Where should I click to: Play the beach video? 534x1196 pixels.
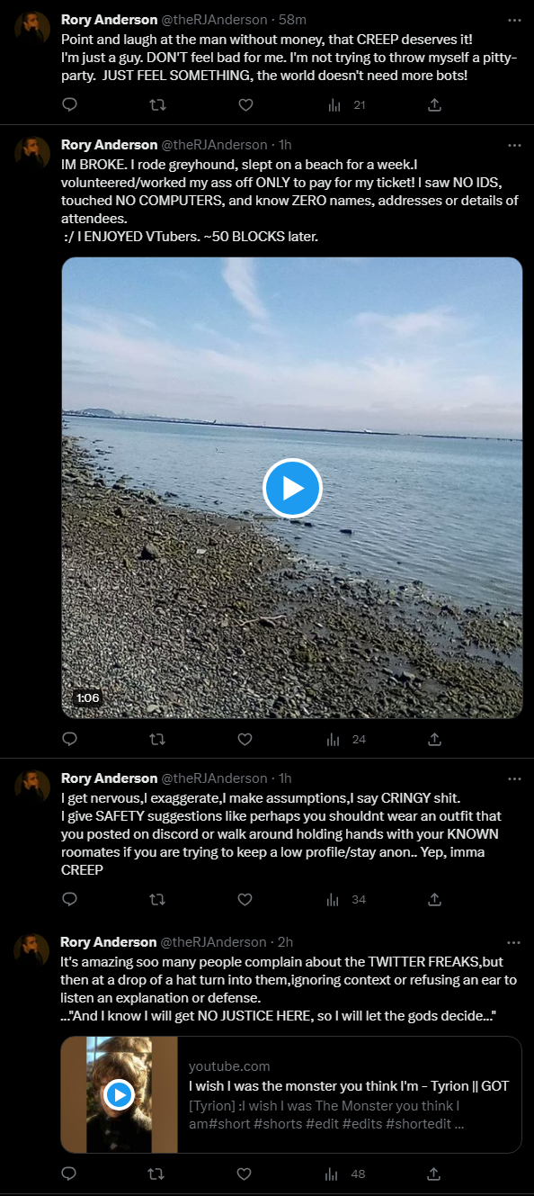coord(292,488)
